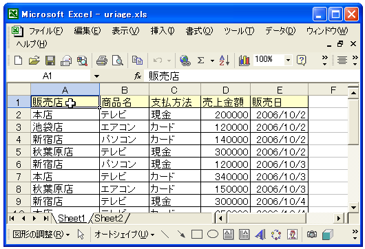Image resolution: width=365 pixels, height=249 pixels.
Task: Open the Undo history dropdown arrow
Action: pyautogui.click(x=169, y=61)
